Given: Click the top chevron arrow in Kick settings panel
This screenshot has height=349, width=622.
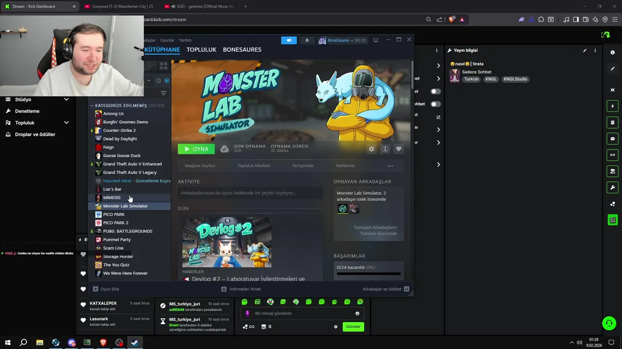Looking at the screenshot, I should click(438, 65).
